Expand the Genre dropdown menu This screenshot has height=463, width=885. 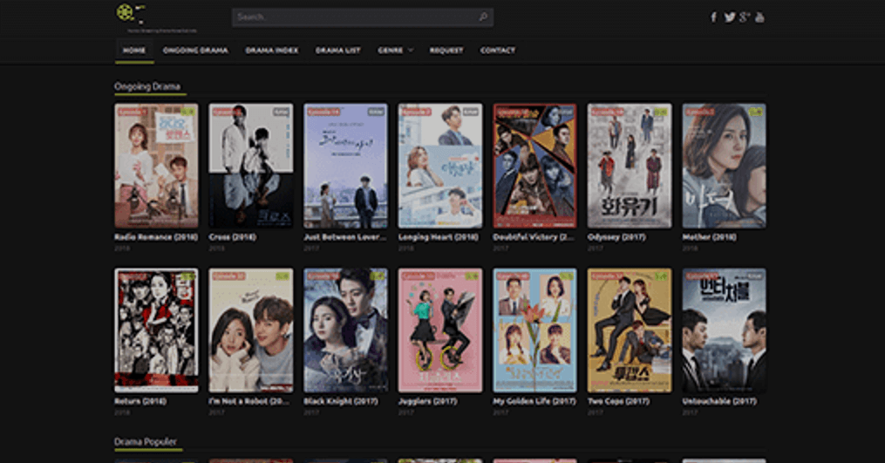[x=395, y=51]
